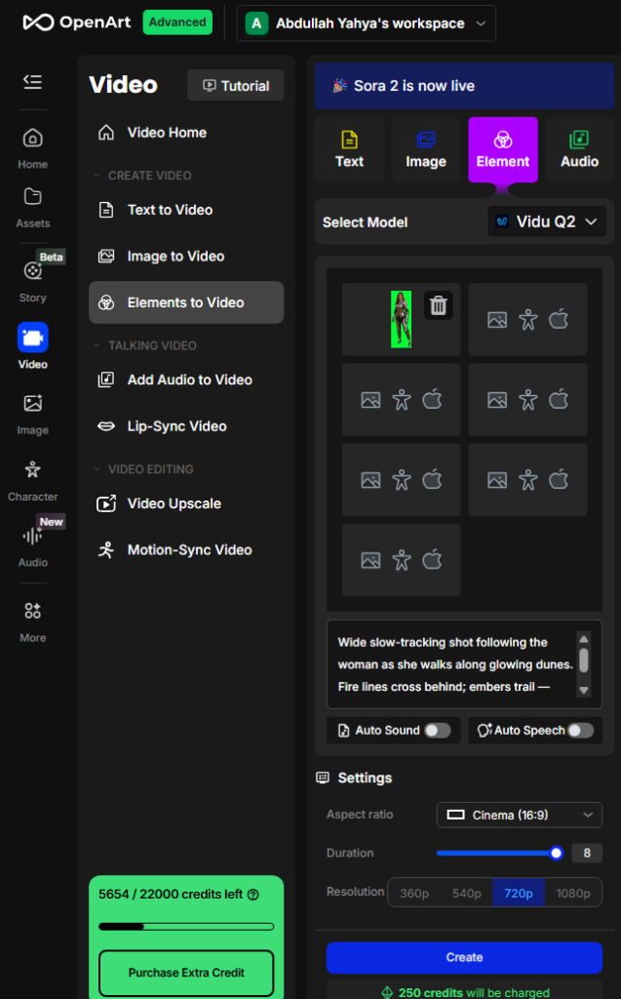Click image icon in second element slot
621x999 pixels.
click(497, 320)
